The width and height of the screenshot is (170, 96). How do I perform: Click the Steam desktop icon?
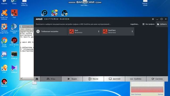14,2
